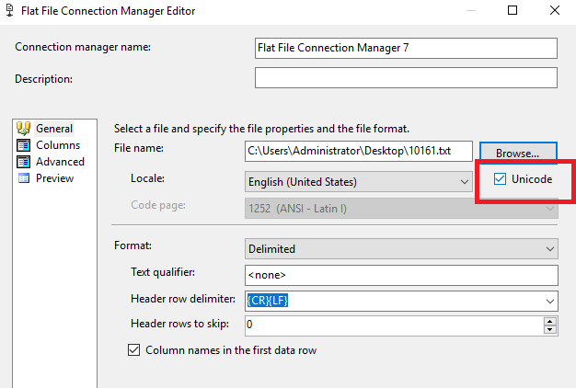Click the File name path field
576x388 pixels.
[358, 151]
